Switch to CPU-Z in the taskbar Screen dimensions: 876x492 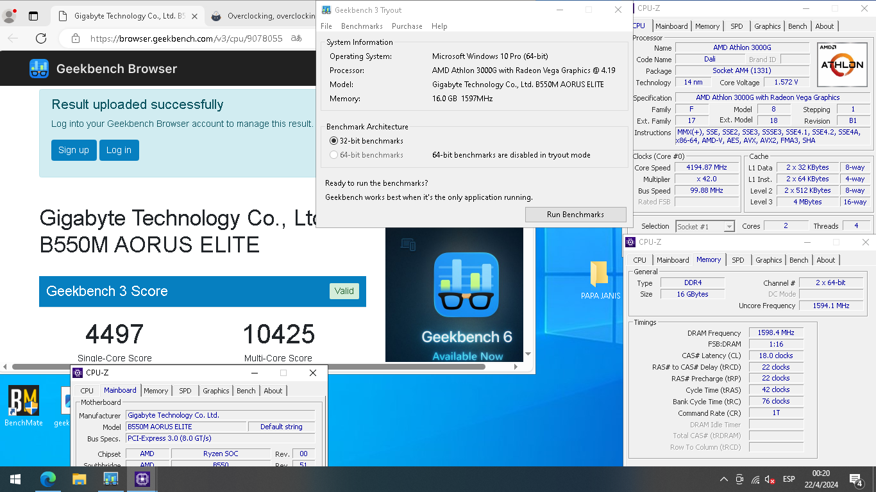coord(142,479)
